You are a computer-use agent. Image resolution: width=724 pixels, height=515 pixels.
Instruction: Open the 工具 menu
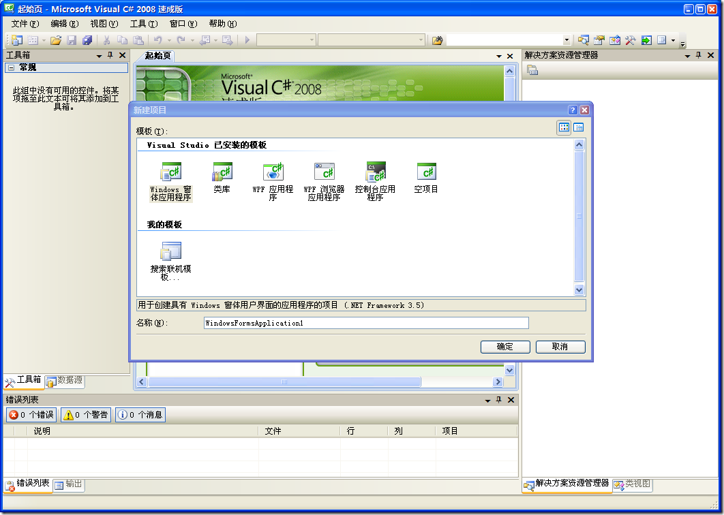click(144, 24)
